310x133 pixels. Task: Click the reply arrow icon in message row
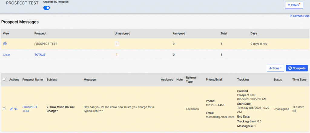point(16,109)
